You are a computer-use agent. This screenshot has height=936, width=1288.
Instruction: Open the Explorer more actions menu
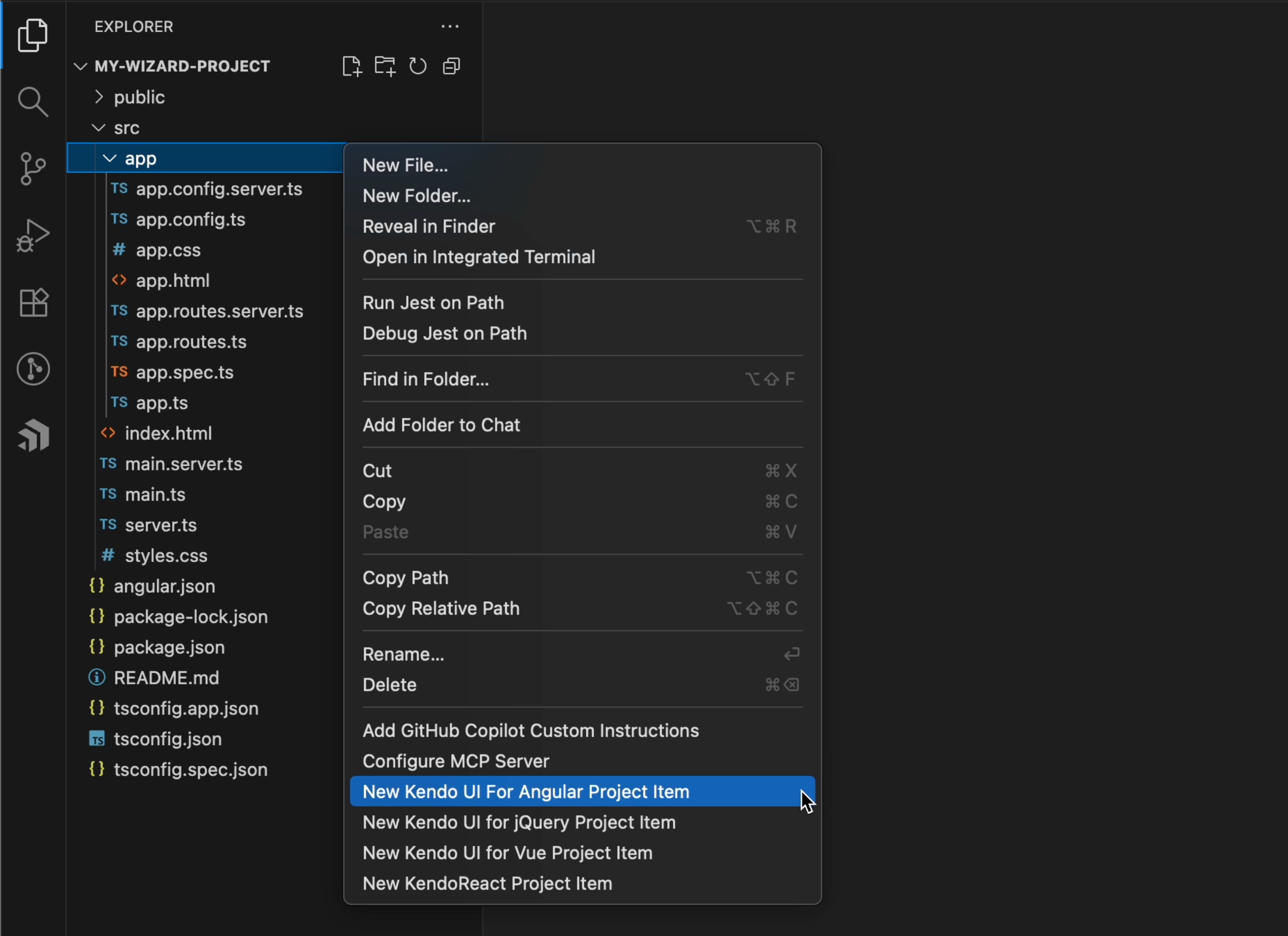449,26
